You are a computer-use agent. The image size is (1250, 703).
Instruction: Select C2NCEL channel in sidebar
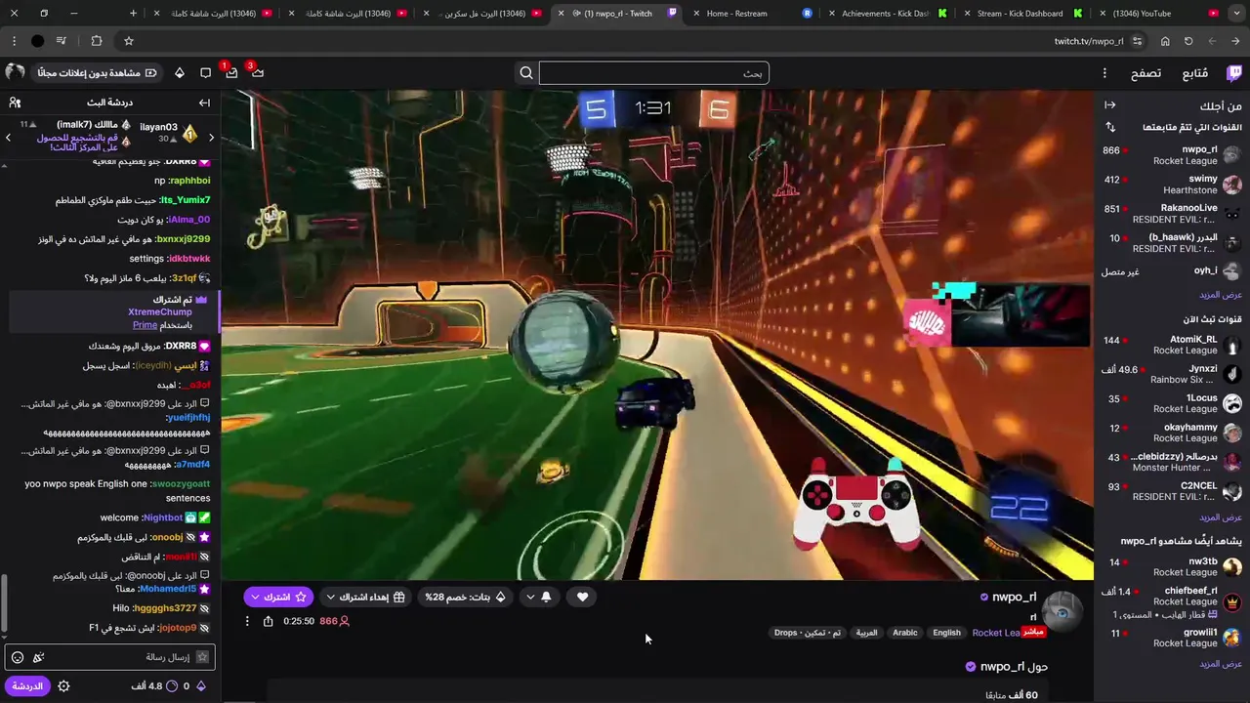pos(1172,491)
